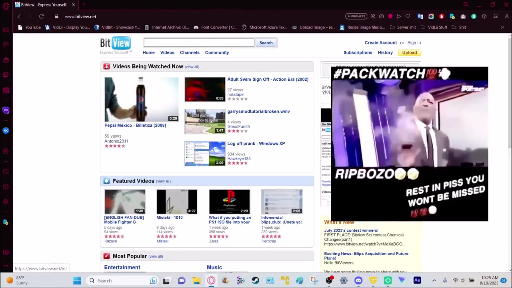Viewport: 512px width, 288px height.
Task: View all Videos Being Watched Now
Action: (x=192, y=67)
